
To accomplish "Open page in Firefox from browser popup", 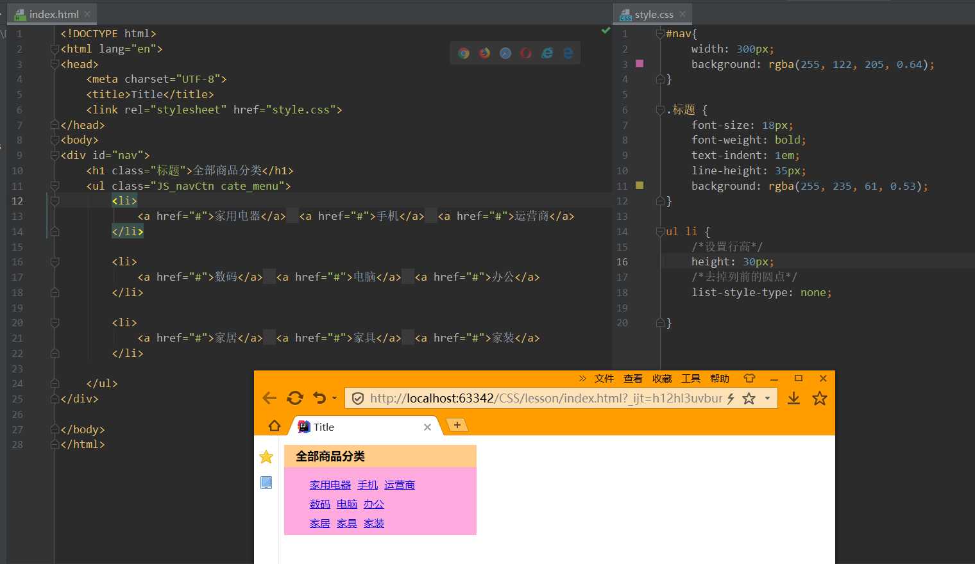I will coord(485,53).
